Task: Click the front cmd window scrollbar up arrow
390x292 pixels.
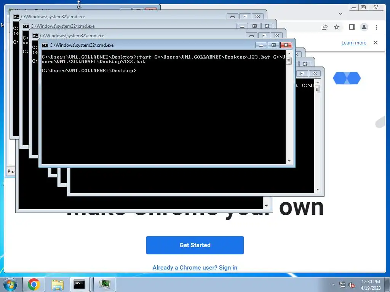Action: point(289,53)
